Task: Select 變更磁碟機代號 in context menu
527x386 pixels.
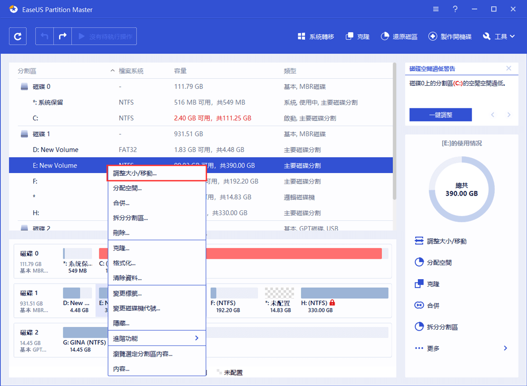Action: (157, 308)
